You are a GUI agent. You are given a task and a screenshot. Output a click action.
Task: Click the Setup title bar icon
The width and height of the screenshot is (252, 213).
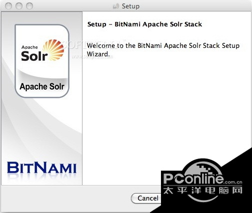116,6
